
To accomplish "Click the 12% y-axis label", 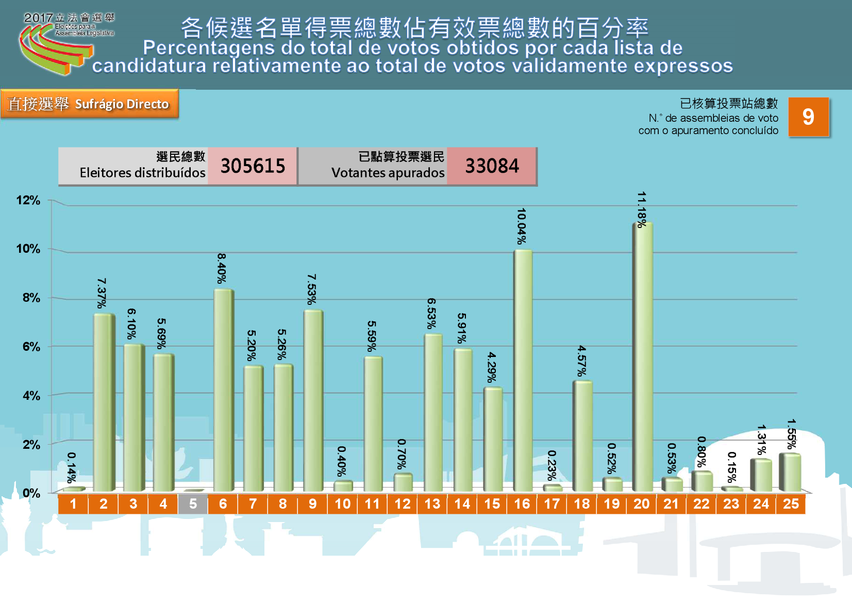I will [28, 200].
